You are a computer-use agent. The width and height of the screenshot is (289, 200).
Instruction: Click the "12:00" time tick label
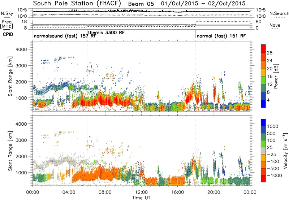(x=141, y=192)
